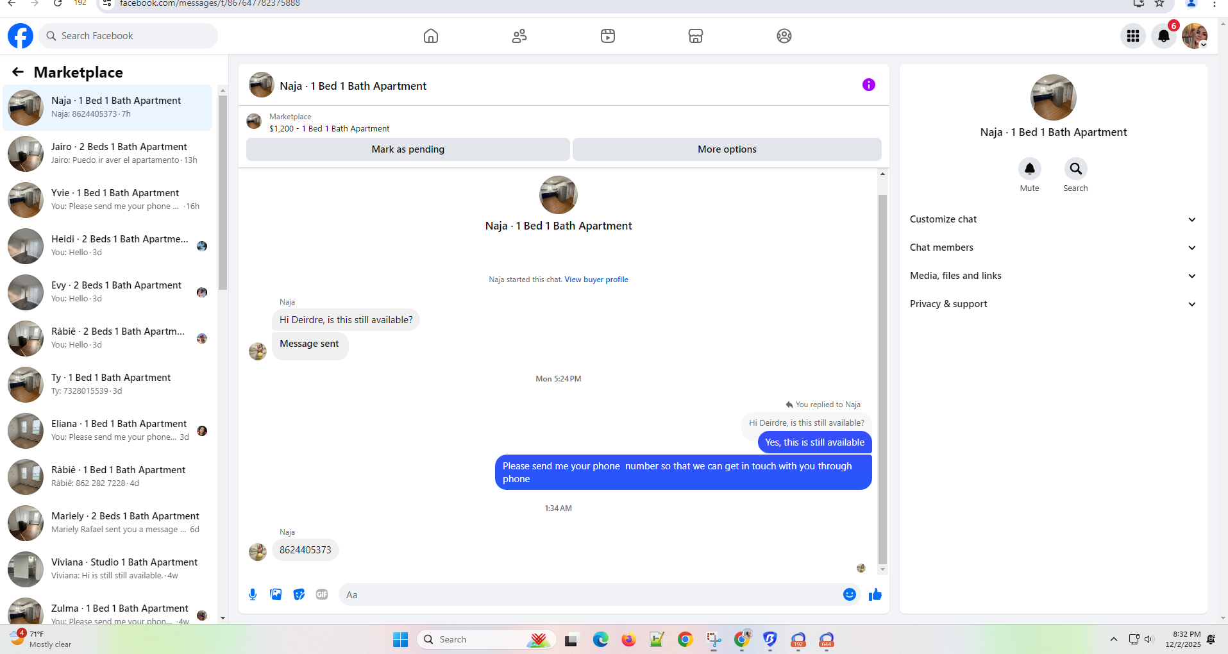Click the large Naja listing thumbnail in right panel

pos(1054,97)
